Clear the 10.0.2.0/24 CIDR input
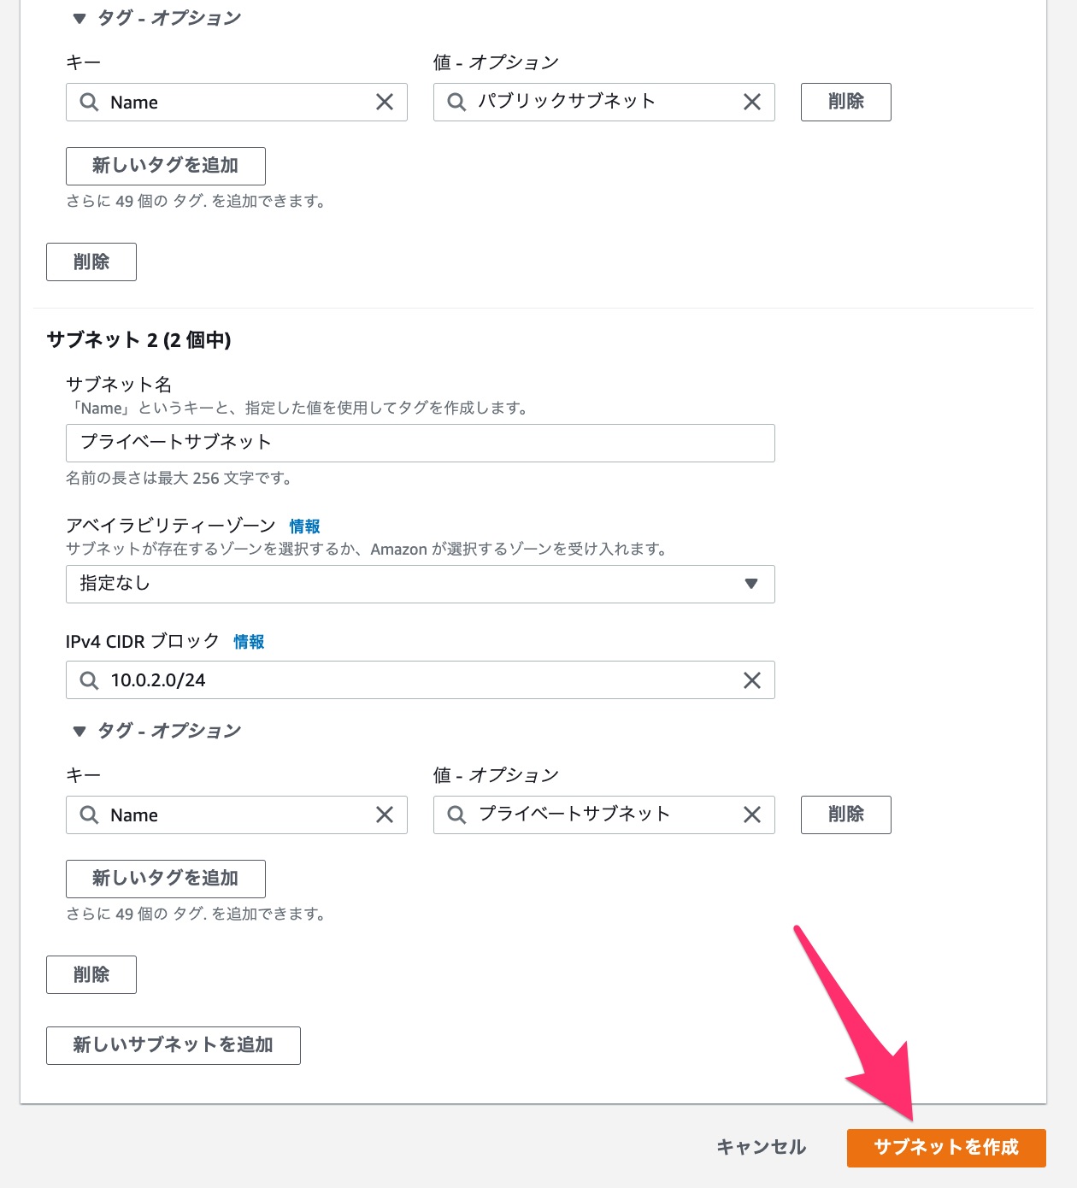 pyautogui.click(x=751, y=680)
